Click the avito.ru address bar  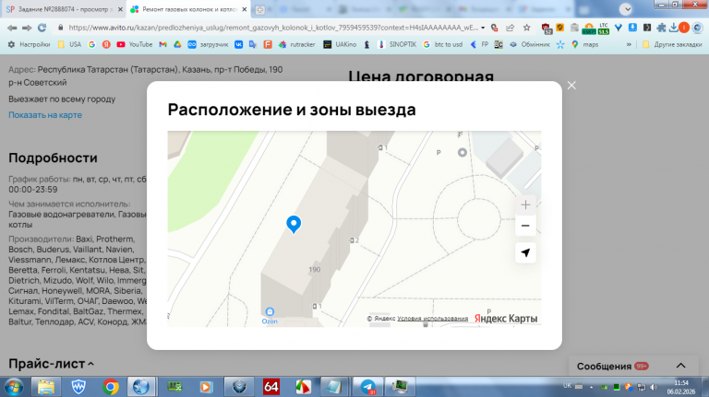[272, 28]
